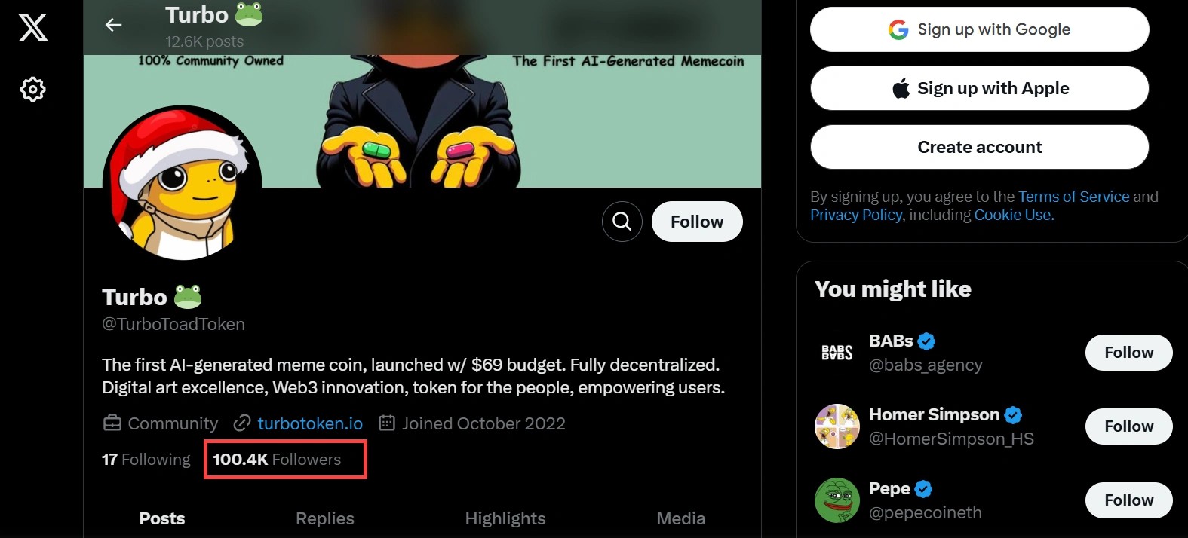Follow the BABs account
1188x538 pixels.
pos(1128,353)
